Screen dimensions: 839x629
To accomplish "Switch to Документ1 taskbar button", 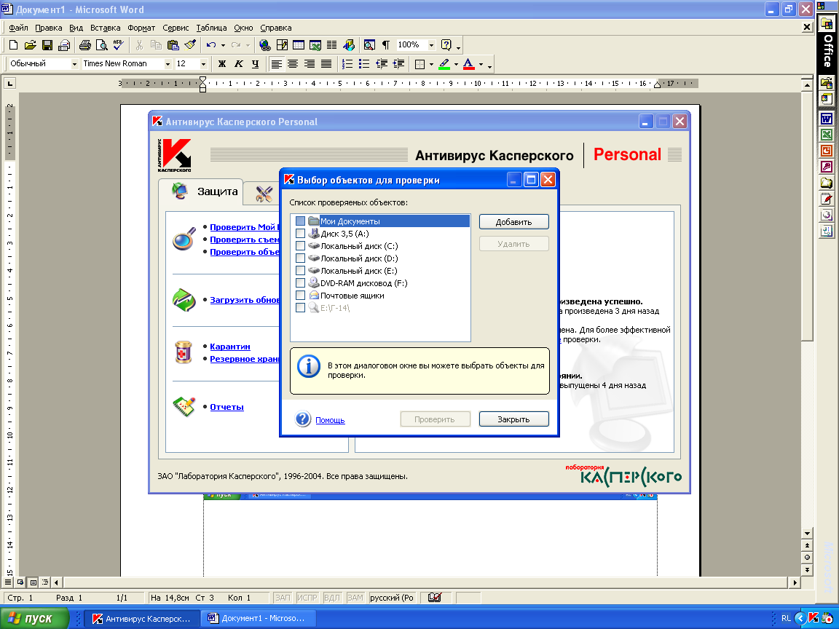I will pyautogui.click(x=257, y=618).
